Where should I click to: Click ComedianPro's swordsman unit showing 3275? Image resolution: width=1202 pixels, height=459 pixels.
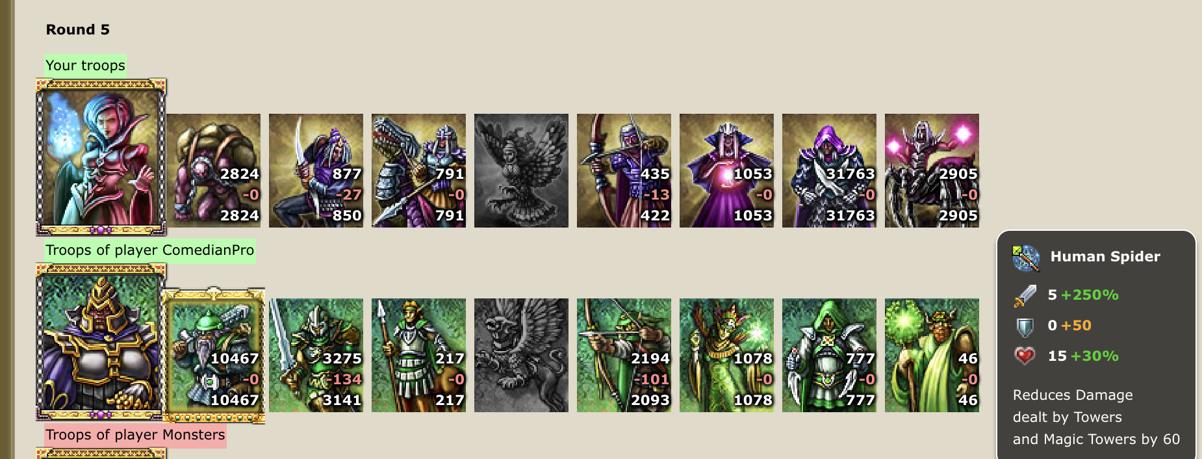coord(316,355)
